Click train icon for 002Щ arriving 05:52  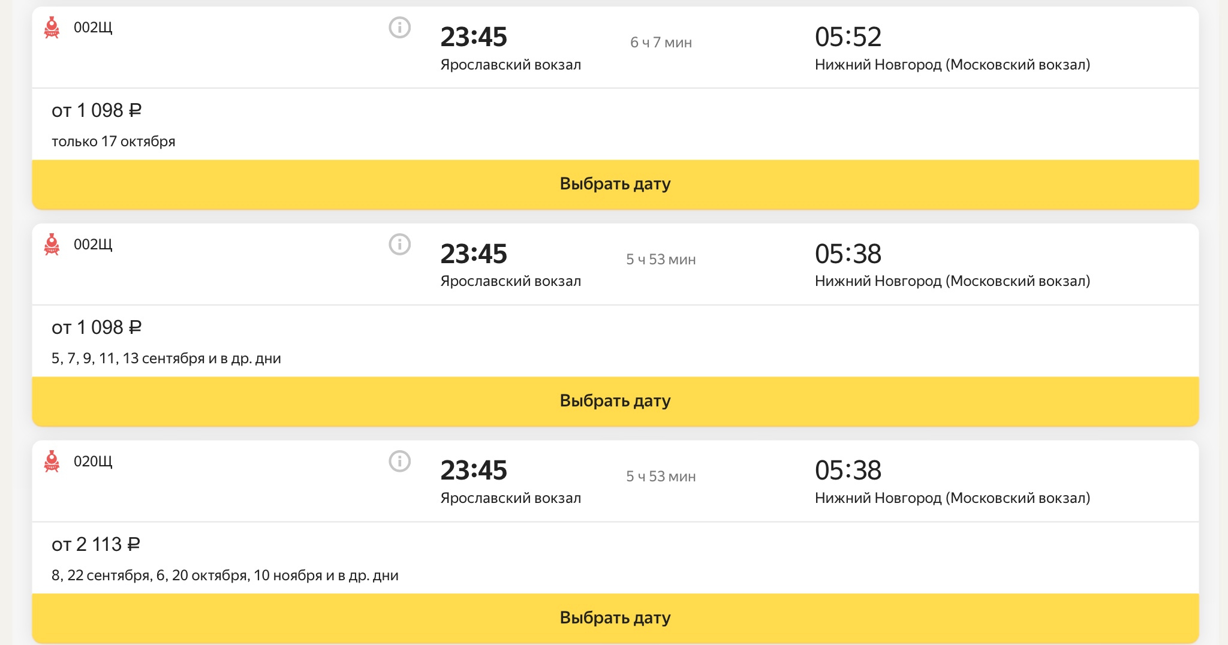click(52, 28)
